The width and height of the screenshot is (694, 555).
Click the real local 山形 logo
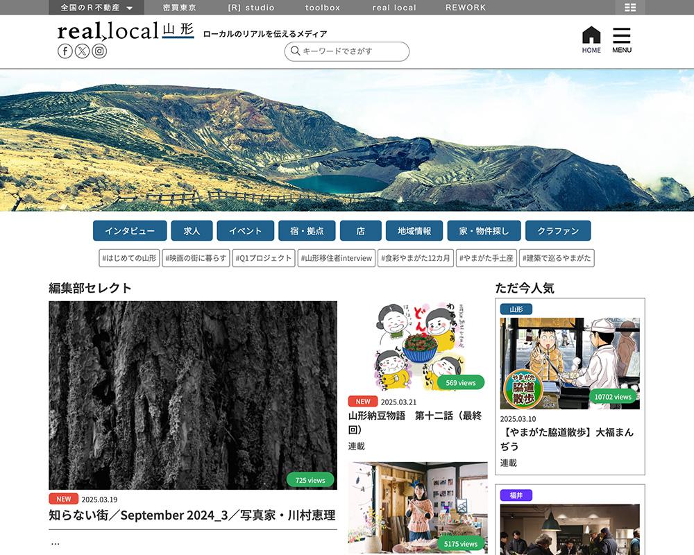click(x=126, y=31)
